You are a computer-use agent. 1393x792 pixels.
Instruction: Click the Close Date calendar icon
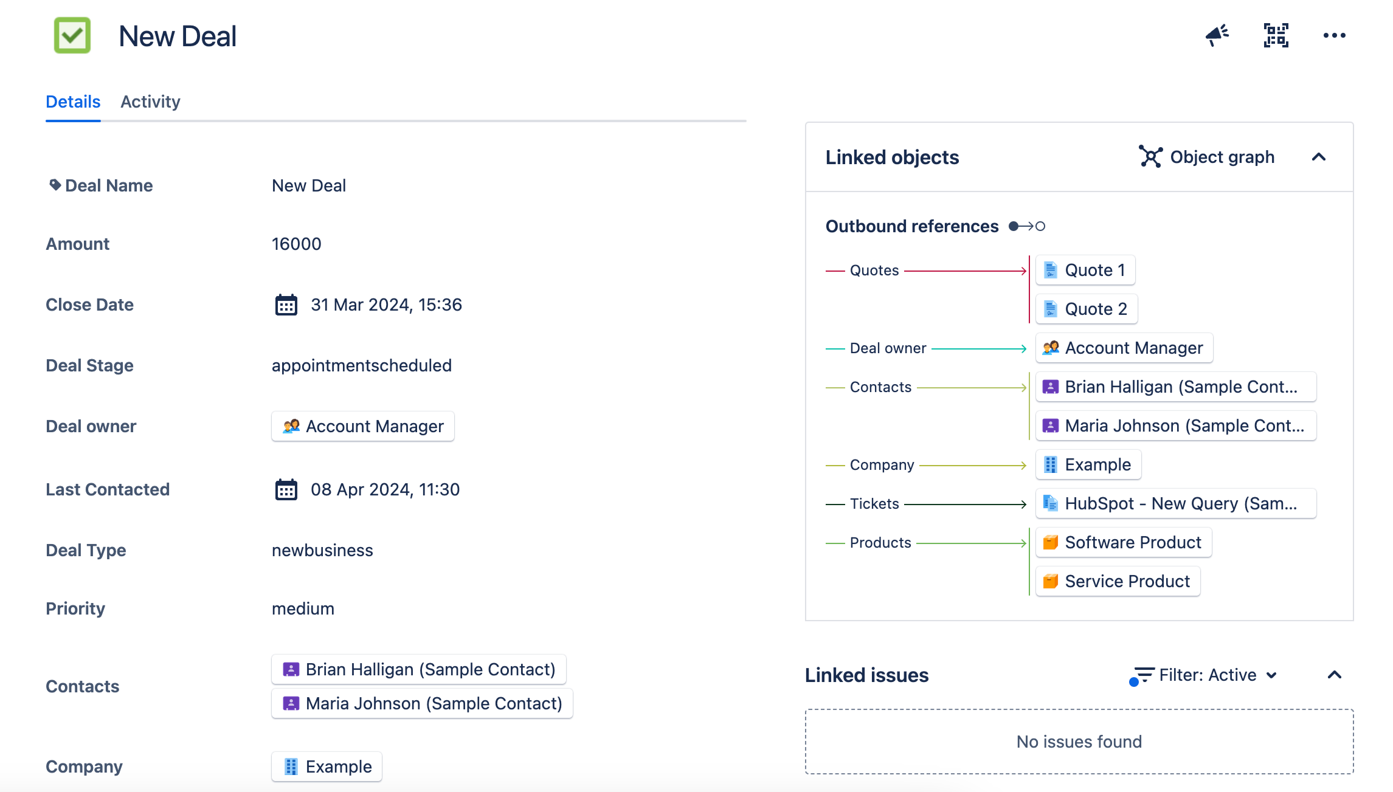click(x=286, y=305)
